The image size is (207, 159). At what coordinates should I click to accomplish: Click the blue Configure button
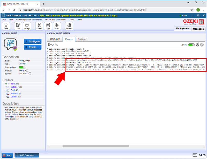(33, 41)
